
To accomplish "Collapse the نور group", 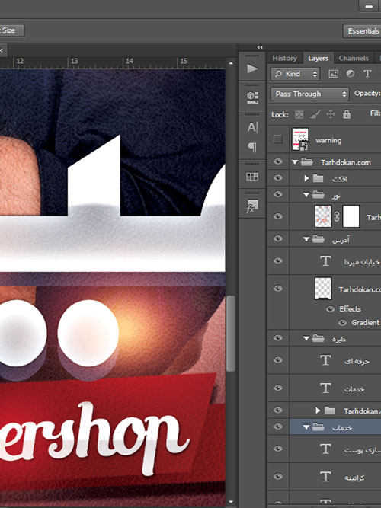I will 306,195.
